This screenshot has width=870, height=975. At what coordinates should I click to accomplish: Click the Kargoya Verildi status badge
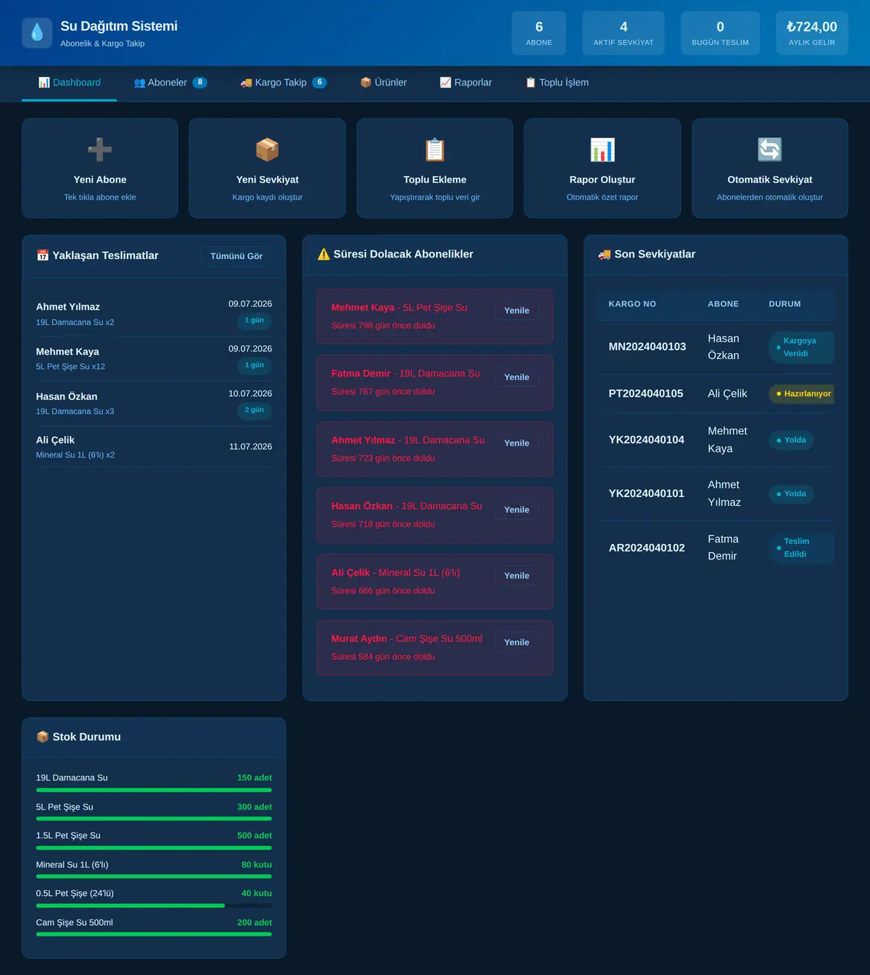802,347
